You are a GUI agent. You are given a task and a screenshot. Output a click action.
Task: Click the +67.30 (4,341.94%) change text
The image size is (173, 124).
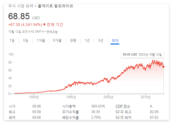(25, 25)
